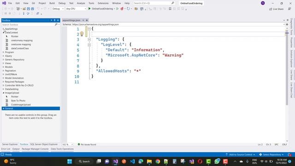Open the zoom level 162 % dropdown

68,144
